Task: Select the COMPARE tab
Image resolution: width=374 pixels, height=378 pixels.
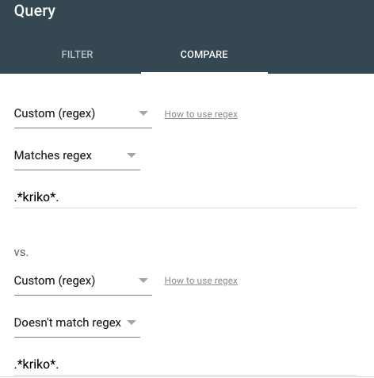Action: coord(204,55)
